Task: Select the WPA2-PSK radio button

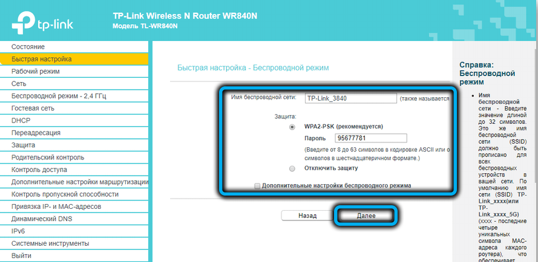Action: (x=292, y=127)
